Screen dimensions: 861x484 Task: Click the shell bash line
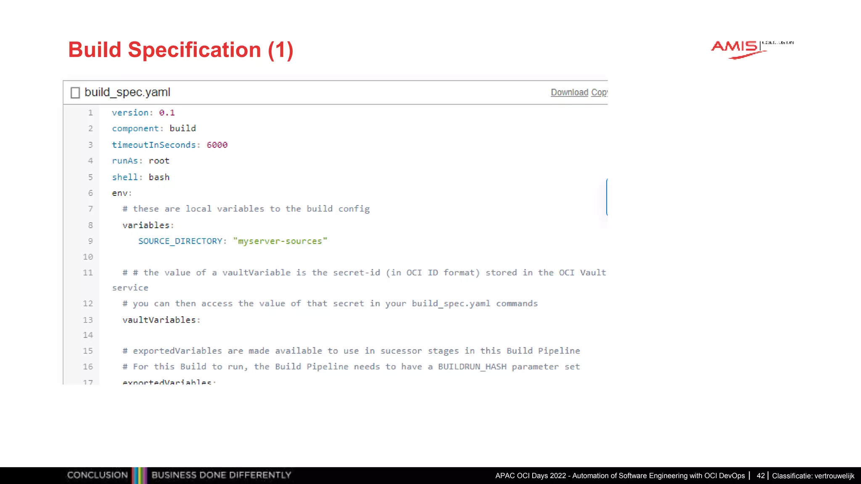click(140, 177)
